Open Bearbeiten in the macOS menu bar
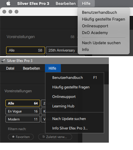Screen dimensions: 133x150 (x=66, y=4)
